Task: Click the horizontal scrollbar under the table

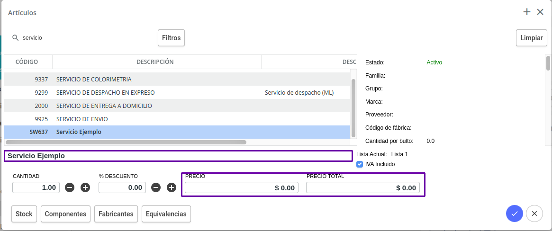Action: (126, 142)
